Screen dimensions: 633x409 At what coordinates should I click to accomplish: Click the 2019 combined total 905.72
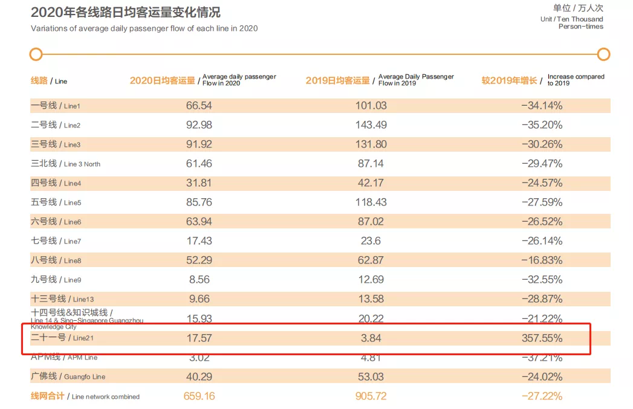[371, 396]
